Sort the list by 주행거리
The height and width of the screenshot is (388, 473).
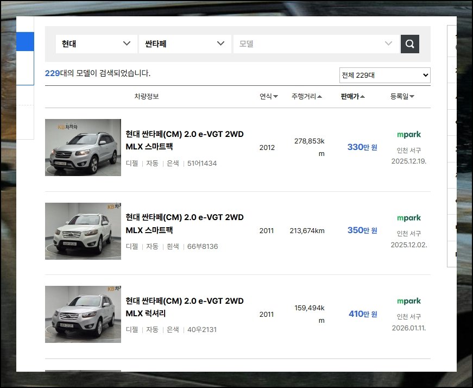click(x=306, y=96)
